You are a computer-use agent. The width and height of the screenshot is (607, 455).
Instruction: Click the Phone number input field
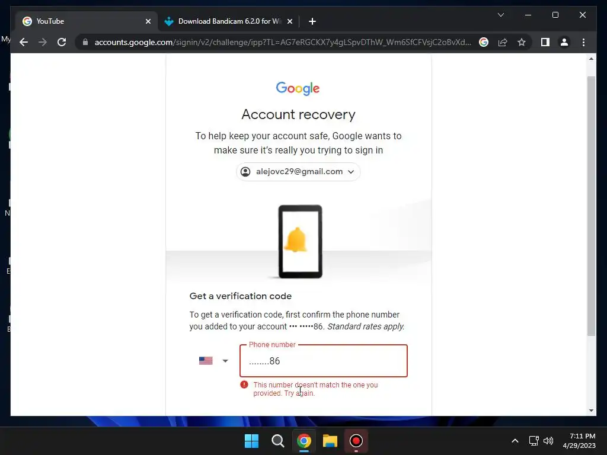(324, 361)
